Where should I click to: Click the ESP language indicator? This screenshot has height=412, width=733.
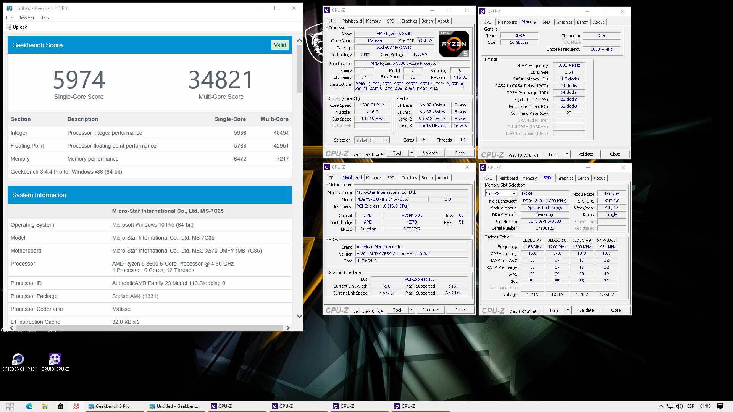691,406
